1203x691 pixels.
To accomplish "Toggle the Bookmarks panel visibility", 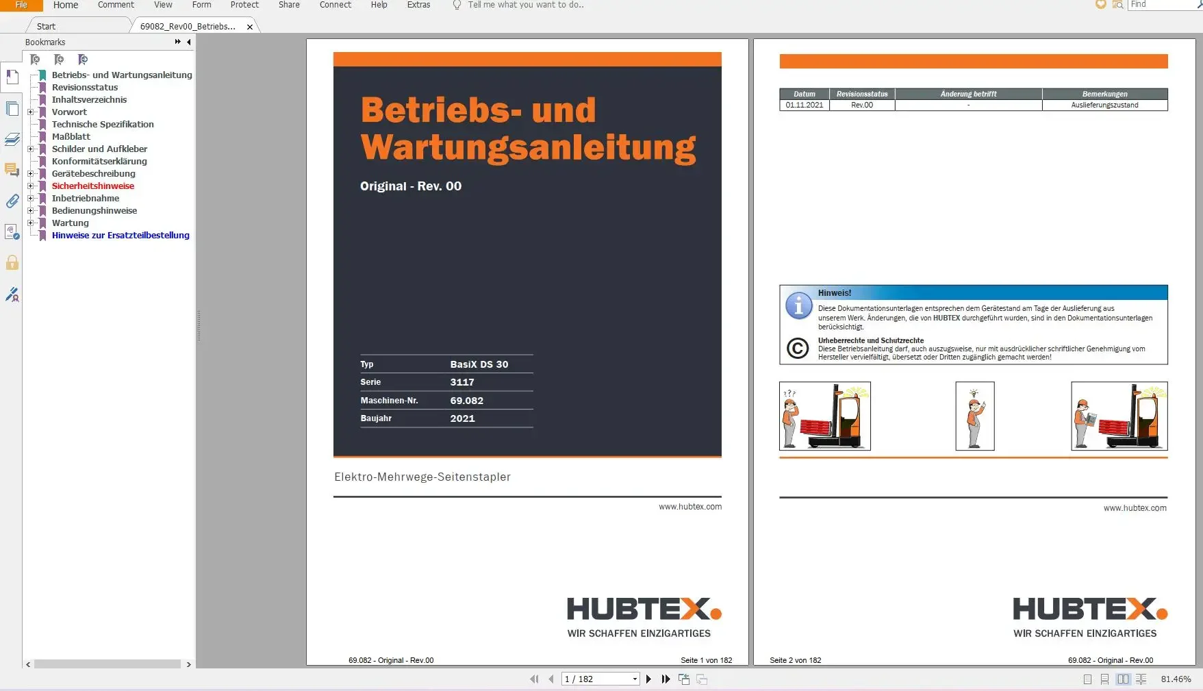I will point(12,77).
